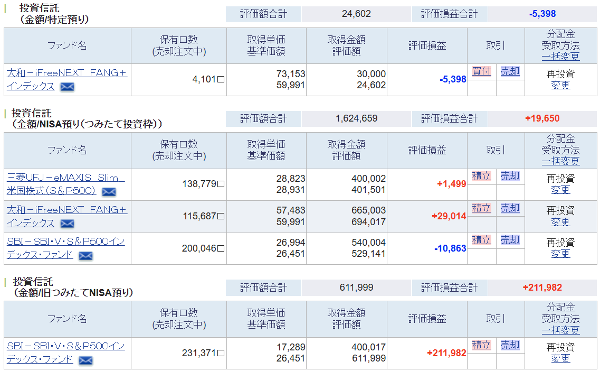Image resolution: width=600 pixels, height=371 pixels.
Task: Click 売却 for FANG+ in 特定預り
Action: (510, 71)
